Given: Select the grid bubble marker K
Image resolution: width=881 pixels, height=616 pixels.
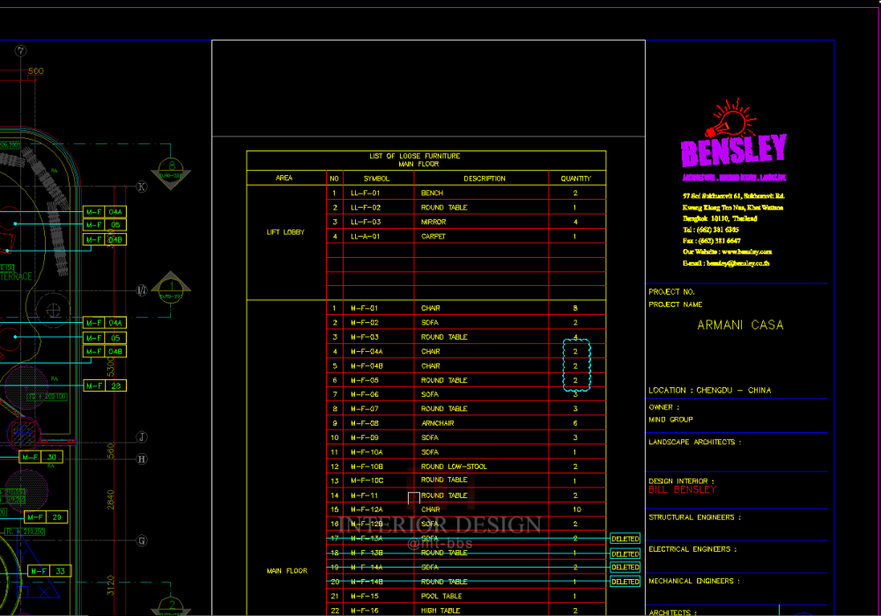Looking at the screenshot, I should [x=142, y=187].
